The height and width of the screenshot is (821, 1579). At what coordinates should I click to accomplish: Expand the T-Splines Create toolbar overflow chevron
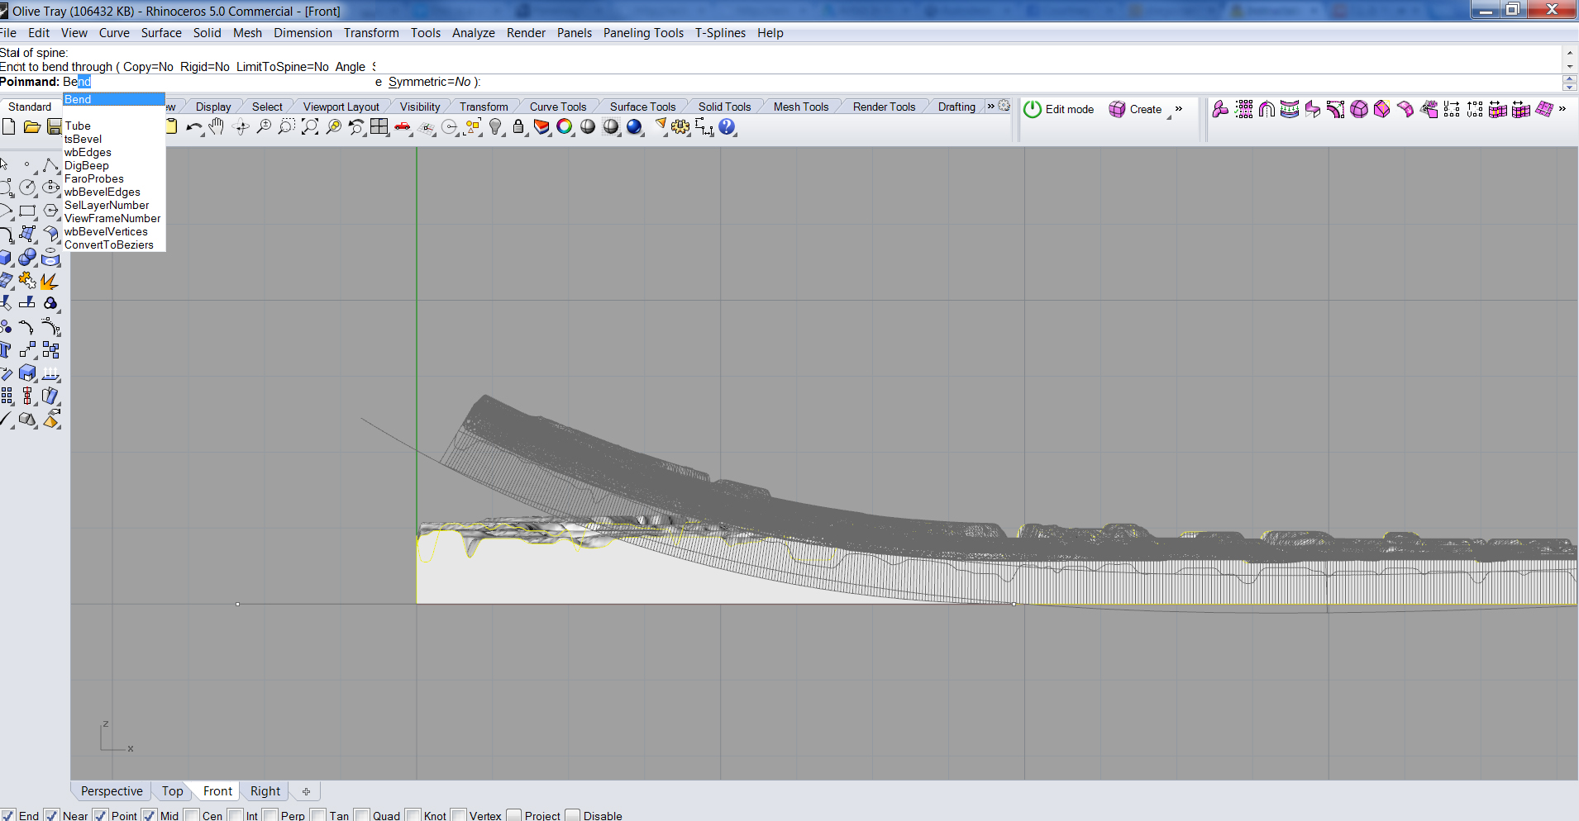[1179, 108]
